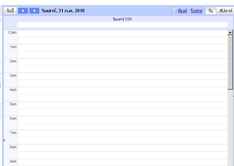Click the 2am time slot row
Screen dimensions: 234x166
coord(122,66)
